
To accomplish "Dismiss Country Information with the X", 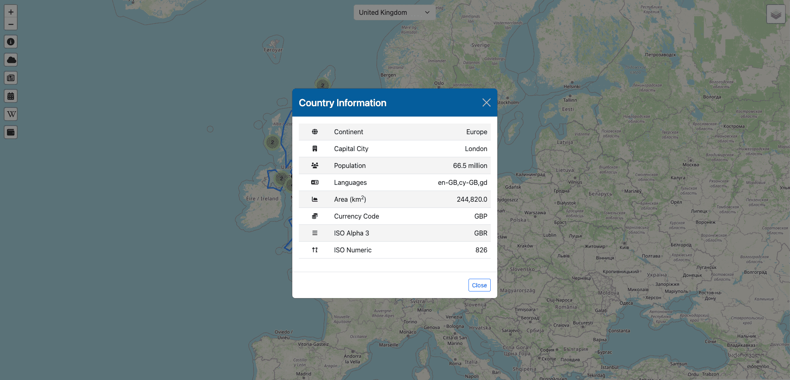I will tap(486, 103).
